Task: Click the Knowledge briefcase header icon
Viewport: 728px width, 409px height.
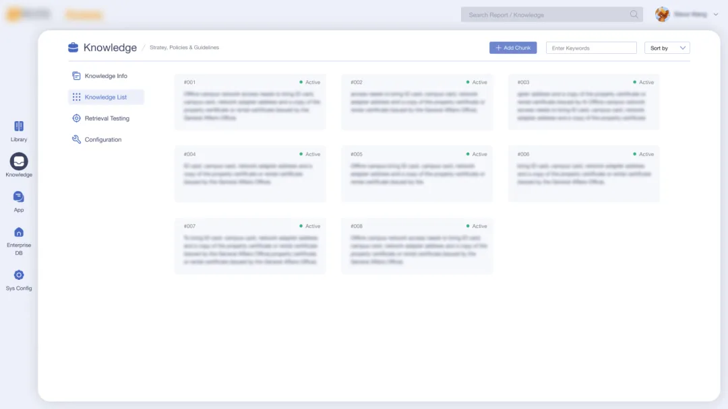Action: pos(73,48)
